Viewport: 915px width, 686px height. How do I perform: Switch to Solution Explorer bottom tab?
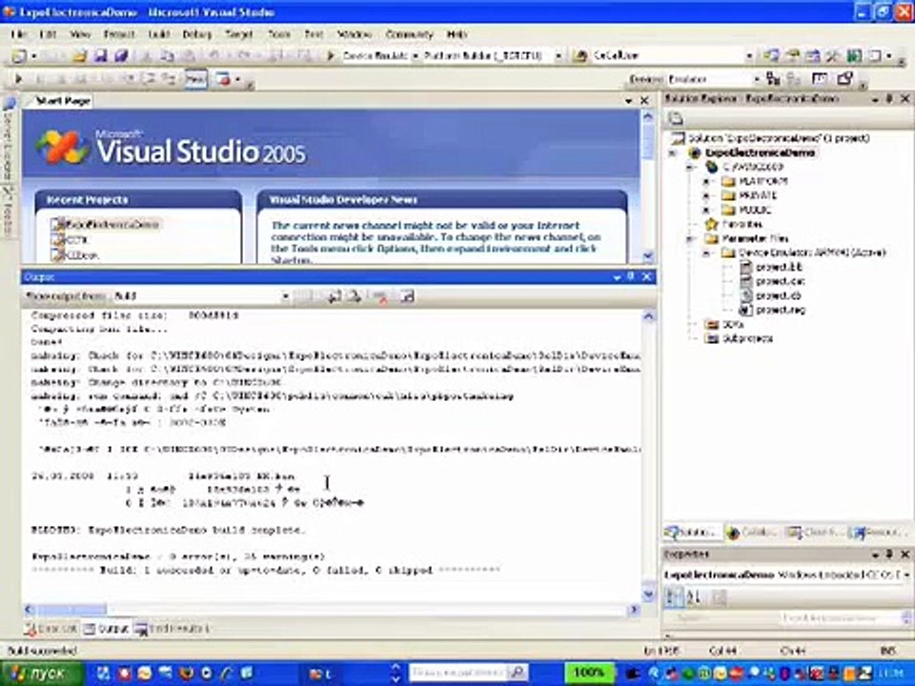[x=692, y=532]
